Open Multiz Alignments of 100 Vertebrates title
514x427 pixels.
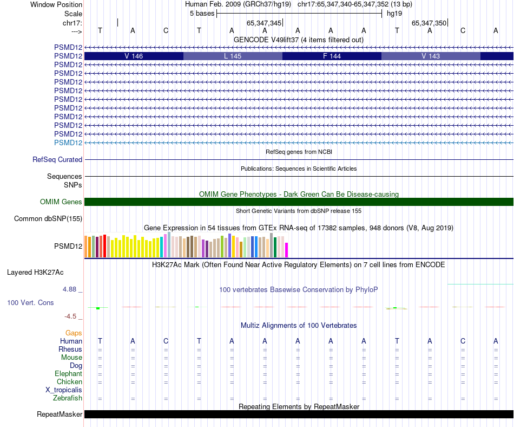[299, 326]
